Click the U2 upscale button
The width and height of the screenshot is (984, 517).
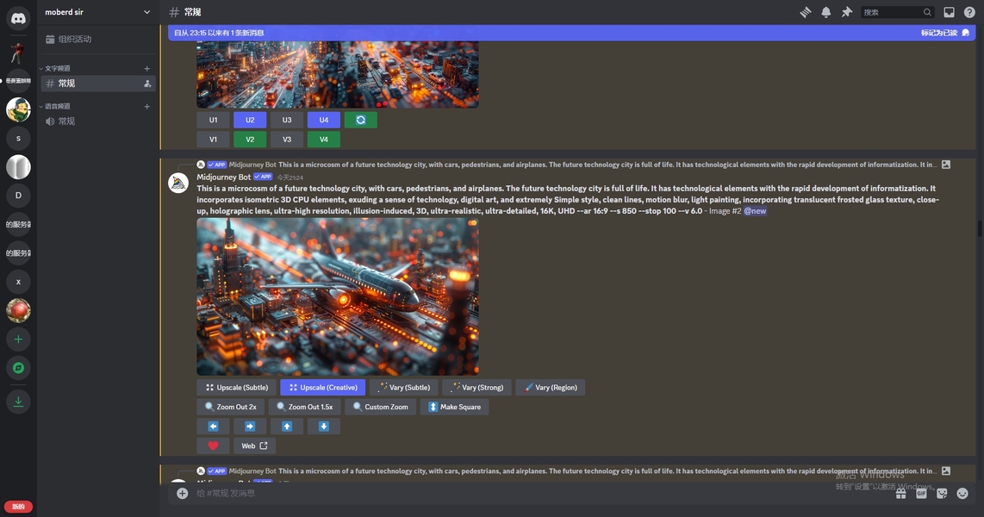tap(250, 120)
